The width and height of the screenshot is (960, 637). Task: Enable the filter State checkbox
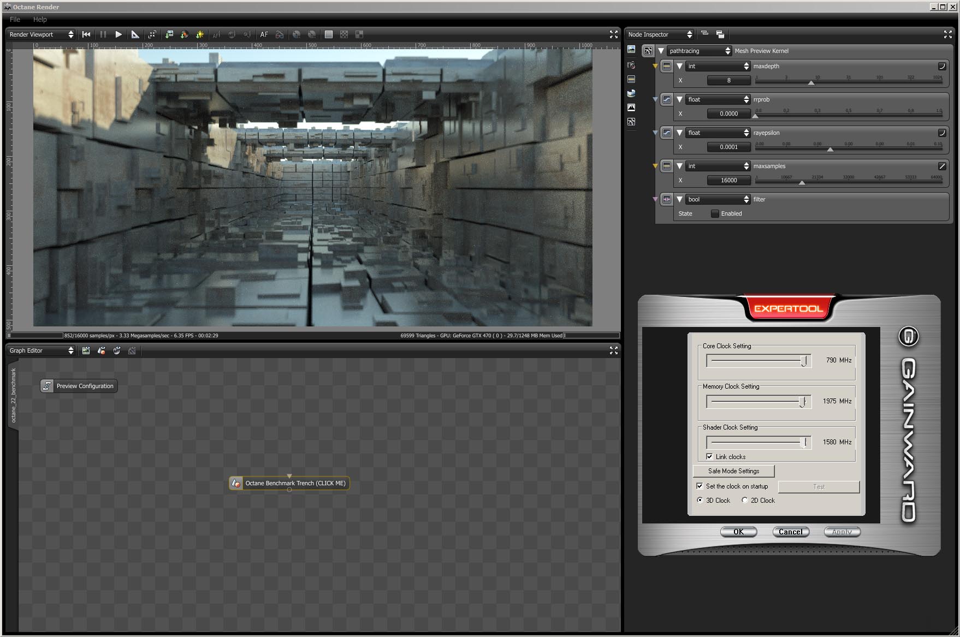click(714, 213)
